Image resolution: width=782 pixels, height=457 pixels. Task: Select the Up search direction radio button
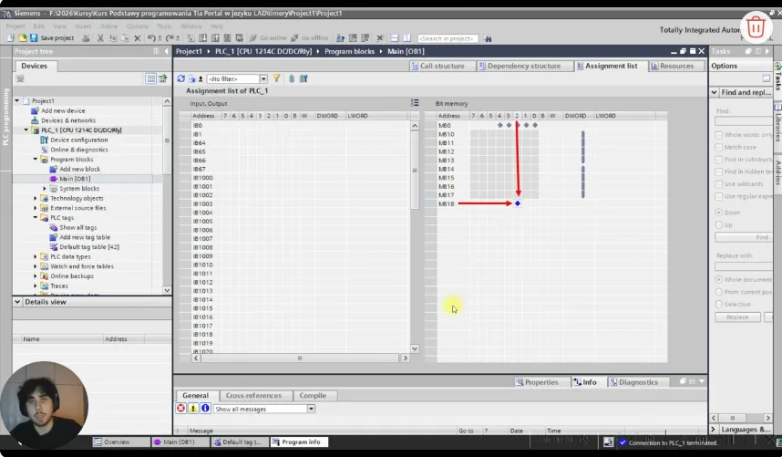[x=719, y=224]
